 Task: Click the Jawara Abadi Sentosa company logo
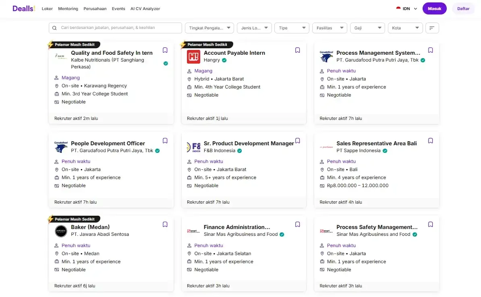click(x=61, y=231)
